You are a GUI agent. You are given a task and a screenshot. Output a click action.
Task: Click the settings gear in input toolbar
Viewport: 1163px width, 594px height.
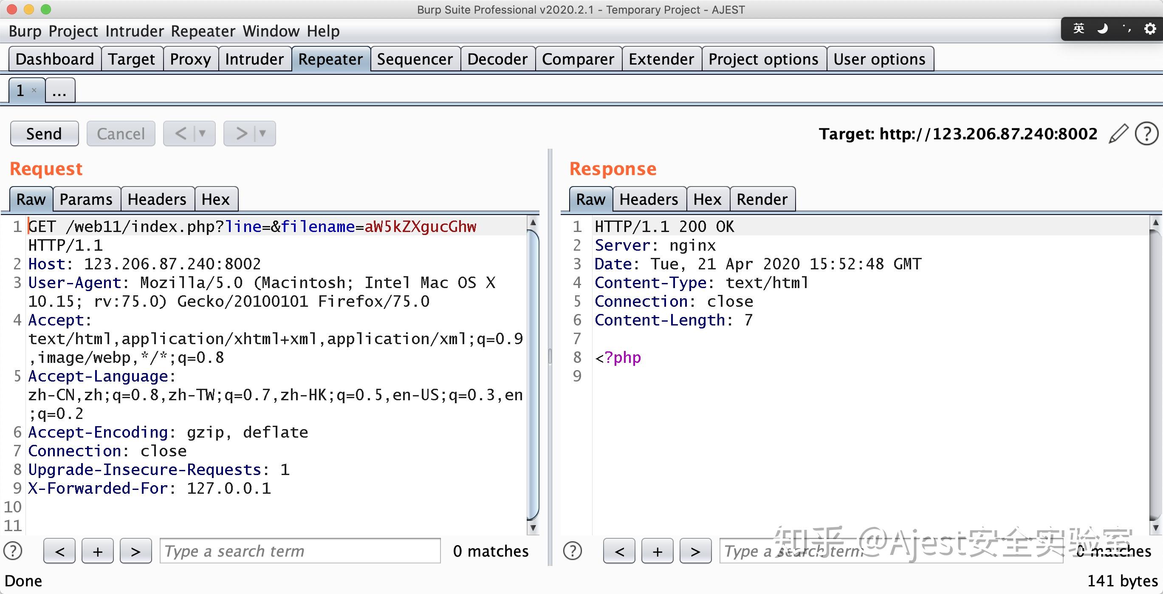tap(1149, 29)
